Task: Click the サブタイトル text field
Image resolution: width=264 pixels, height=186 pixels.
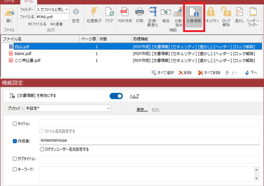Action: [x=149, y=159]
